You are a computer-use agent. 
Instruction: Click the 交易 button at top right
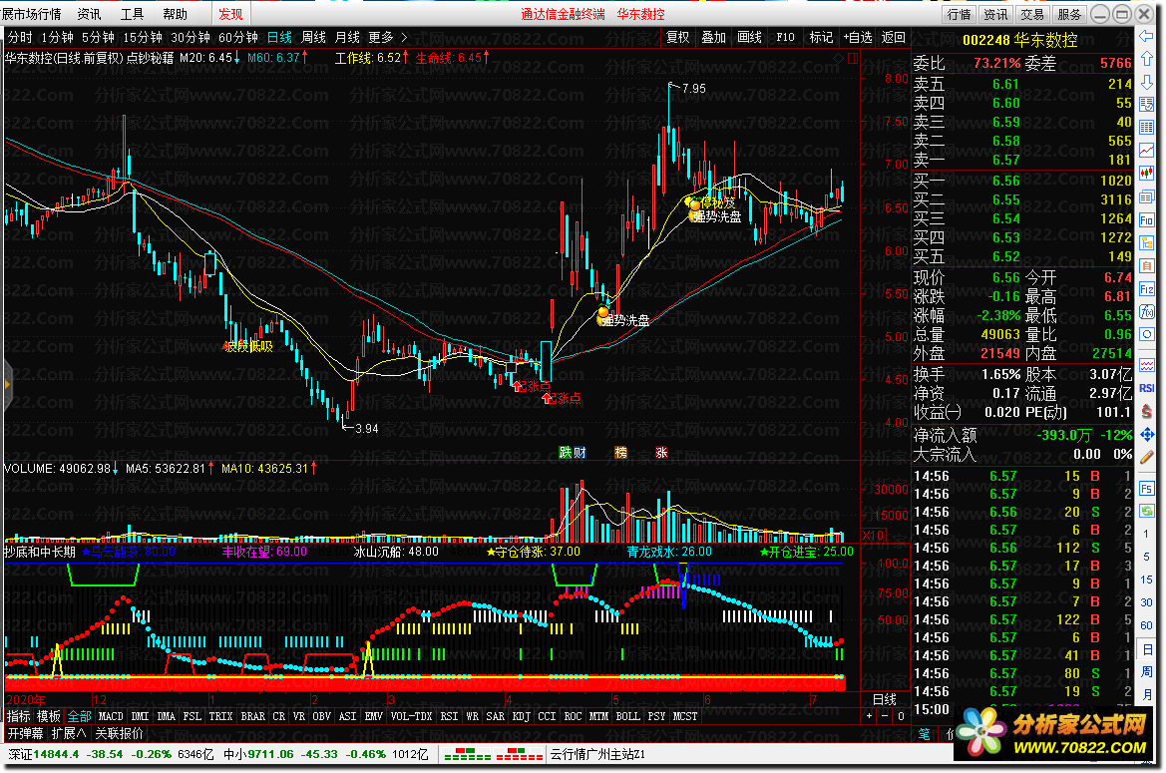point(1032,14)
